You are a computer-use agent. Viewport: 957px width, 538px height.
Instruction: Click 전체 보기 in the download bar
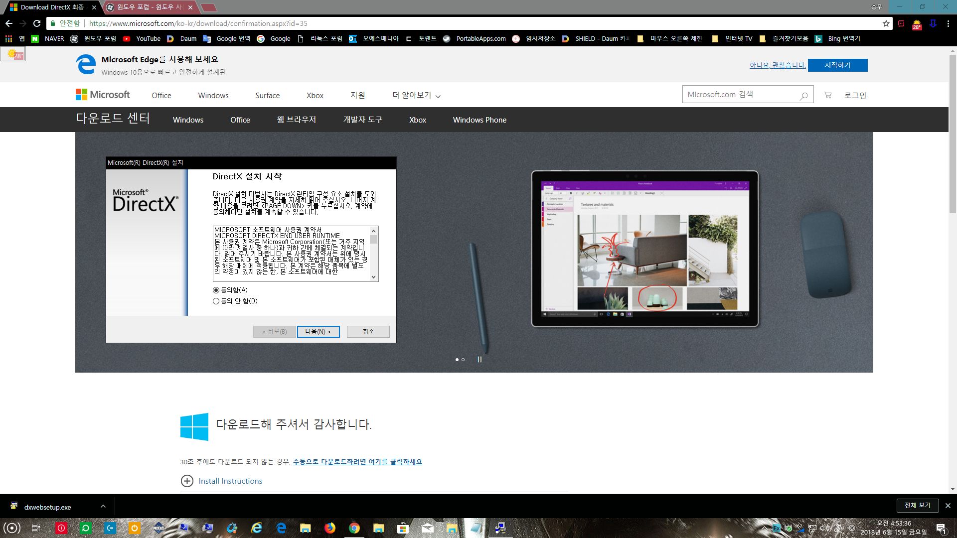(x=918, y=505)
